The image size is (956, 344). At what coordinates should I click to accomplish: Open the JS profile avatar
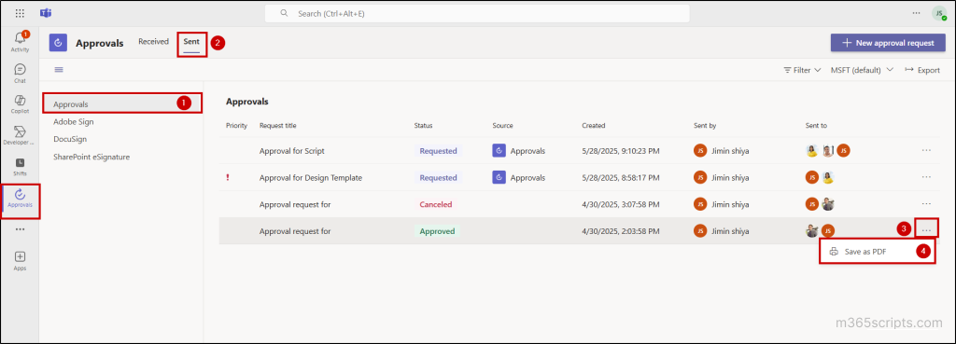[x=938, y=13]
